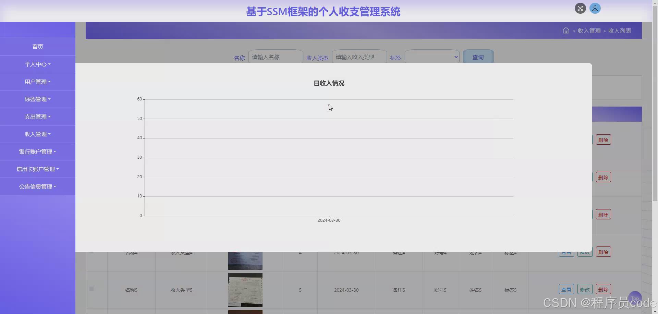Image resolution: width=658 pixels, height=314 pixels.
Task: Click 删除 on the 名称5 row
Action: (603, 289)
